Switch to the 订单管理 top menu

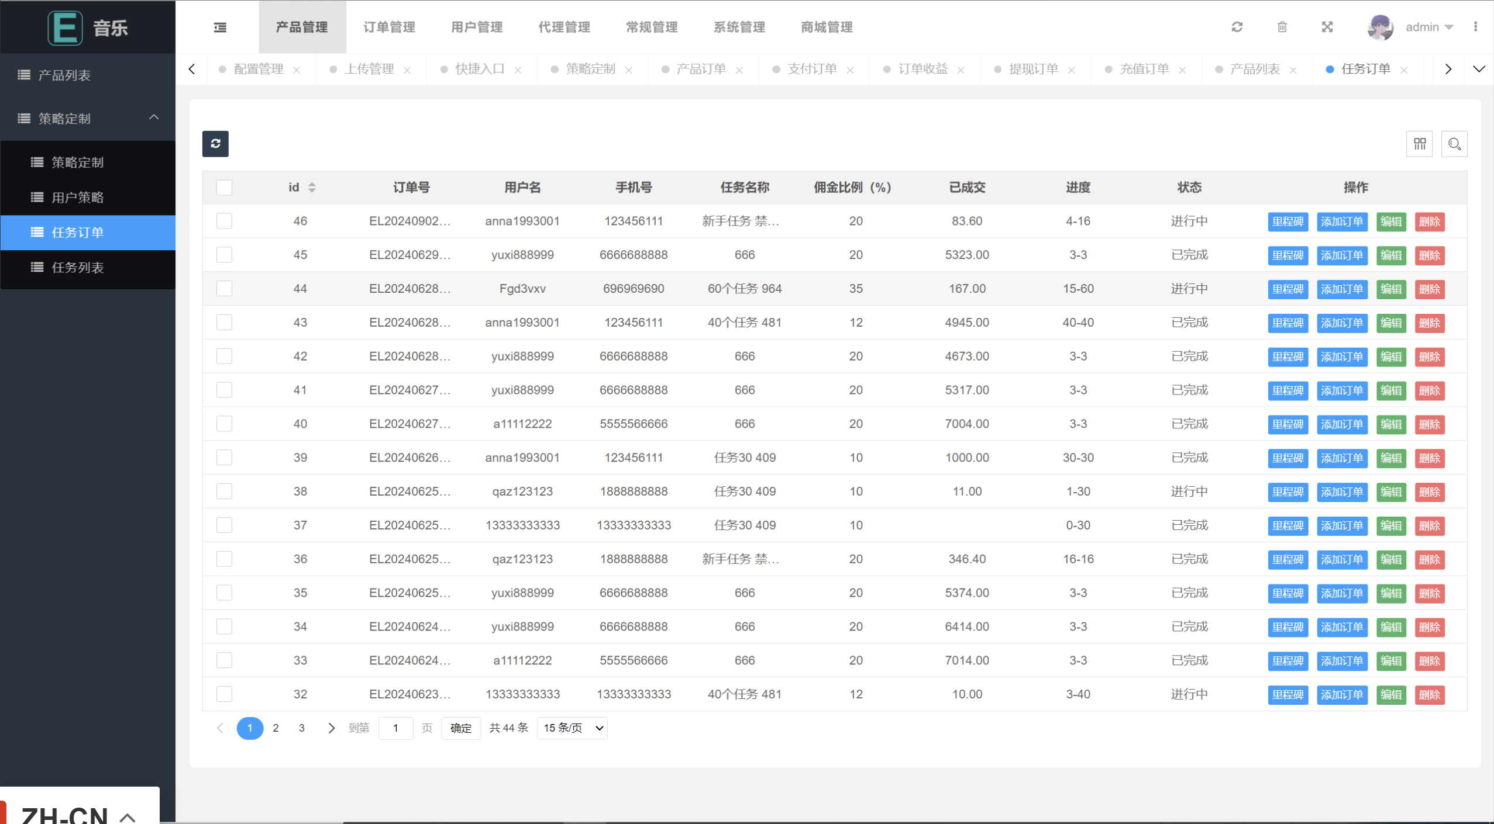point(389,27)
